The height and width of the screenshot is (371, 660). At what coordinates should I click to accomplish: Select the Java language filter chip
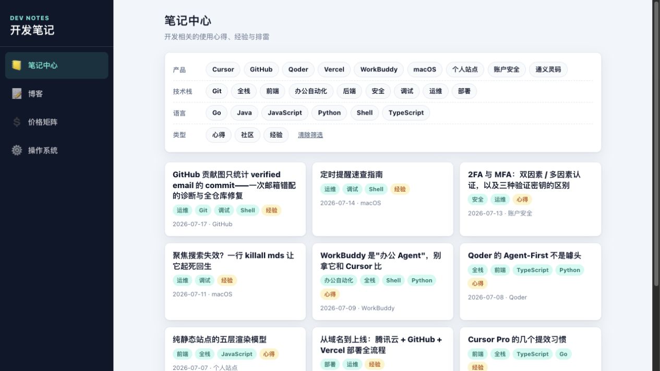[245, 113]
